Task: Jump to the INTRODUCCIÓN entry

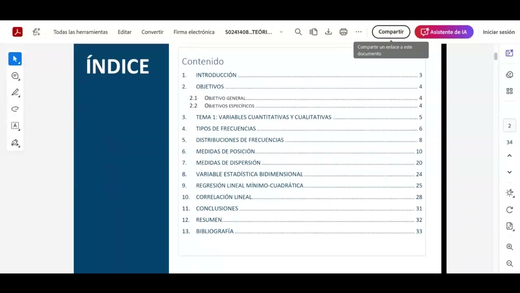Action: 302,75
